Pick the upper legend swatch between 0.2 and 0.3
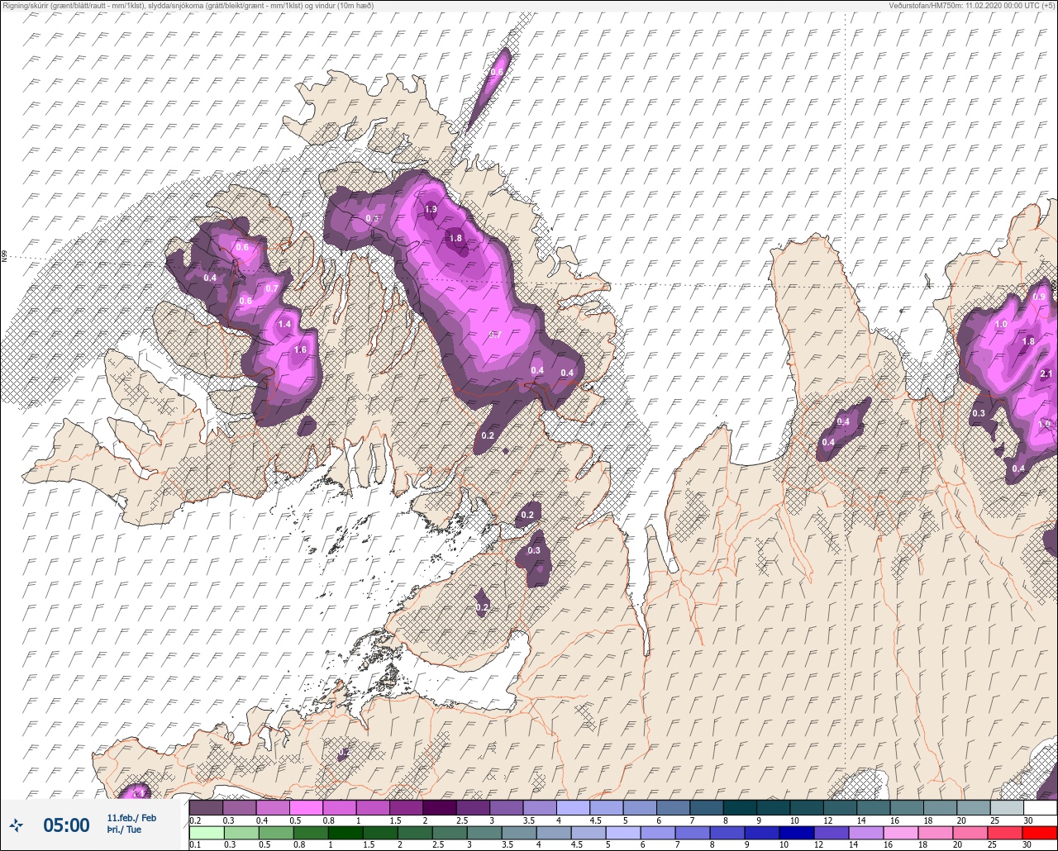The image size is (1058, 851). pyautogui.click(x=207, y=807)
